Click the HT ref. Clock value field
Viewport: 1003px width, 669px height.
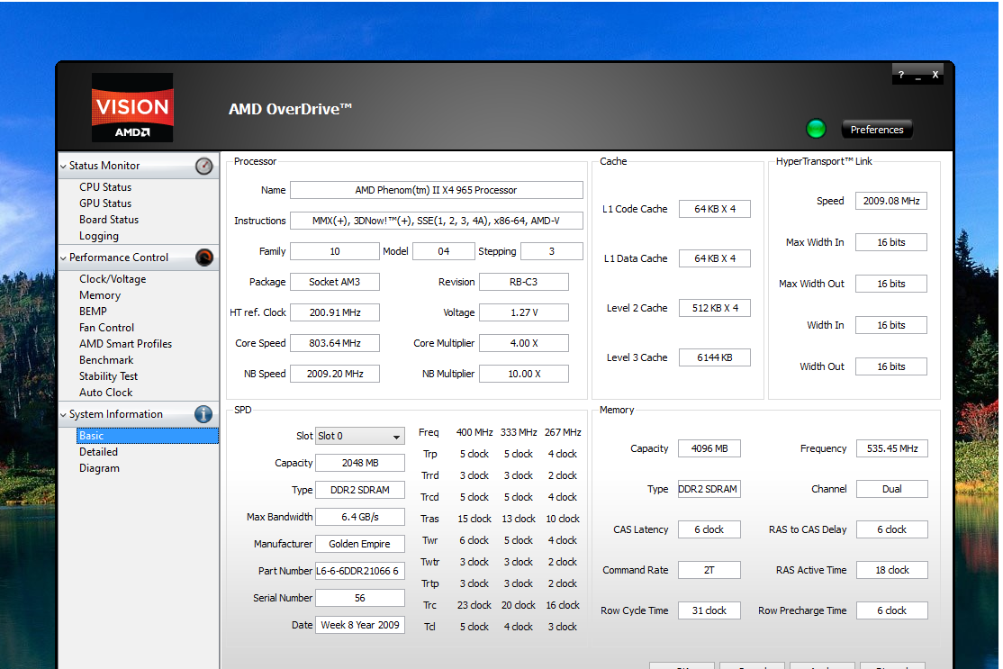pos(335,312)
